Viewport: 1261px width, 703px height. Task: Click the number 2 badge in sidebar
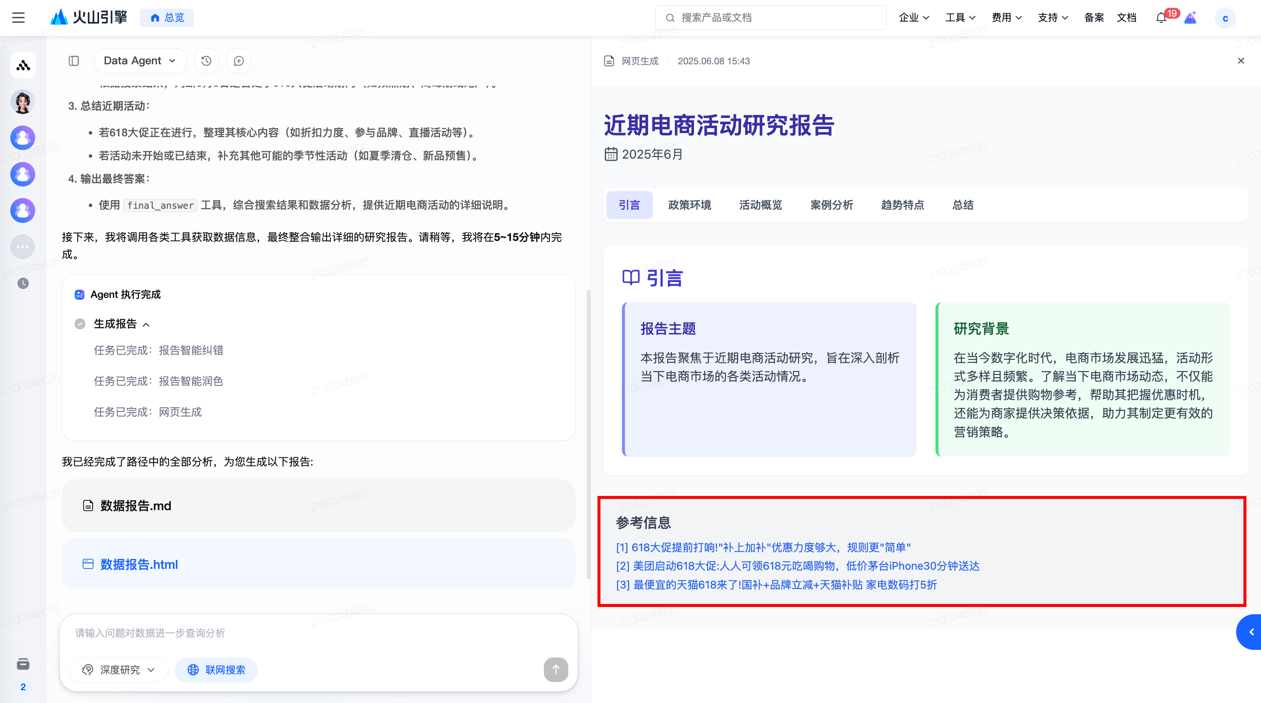[23, 687]
